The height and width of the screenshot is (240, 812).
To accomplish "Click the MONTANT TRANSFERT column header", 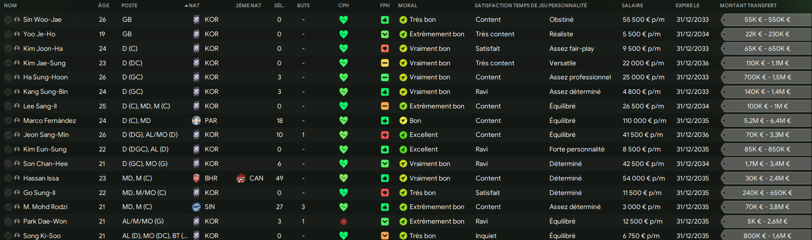I will [x=748, y=5].
